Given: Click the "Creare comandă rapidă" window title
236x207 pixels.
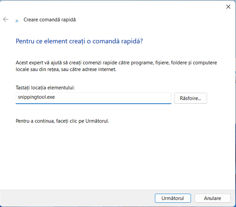Looking at the screenshot, I should 50,20.
